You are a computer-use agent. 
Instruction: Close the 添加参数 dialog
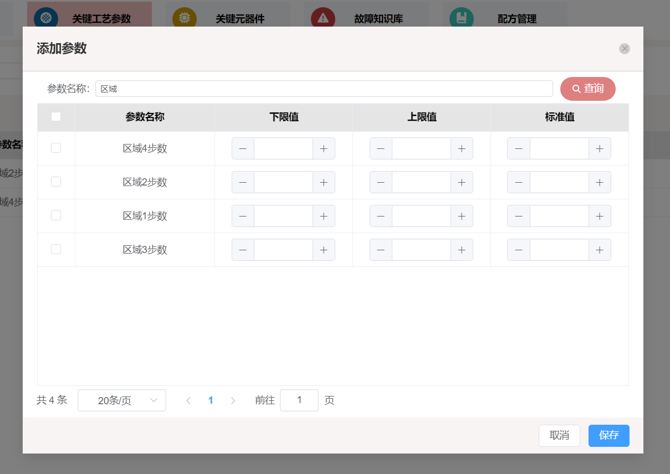click(625, 49)
